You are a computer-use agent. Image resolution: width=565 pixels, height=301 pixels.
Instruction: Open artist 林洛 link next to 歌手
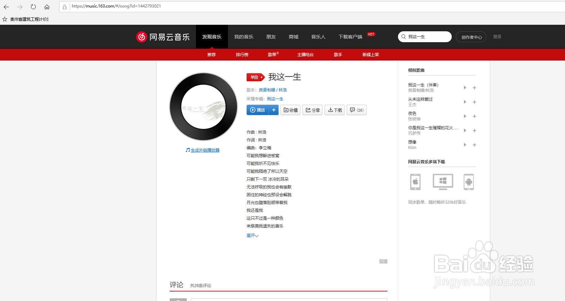(283, 90)
